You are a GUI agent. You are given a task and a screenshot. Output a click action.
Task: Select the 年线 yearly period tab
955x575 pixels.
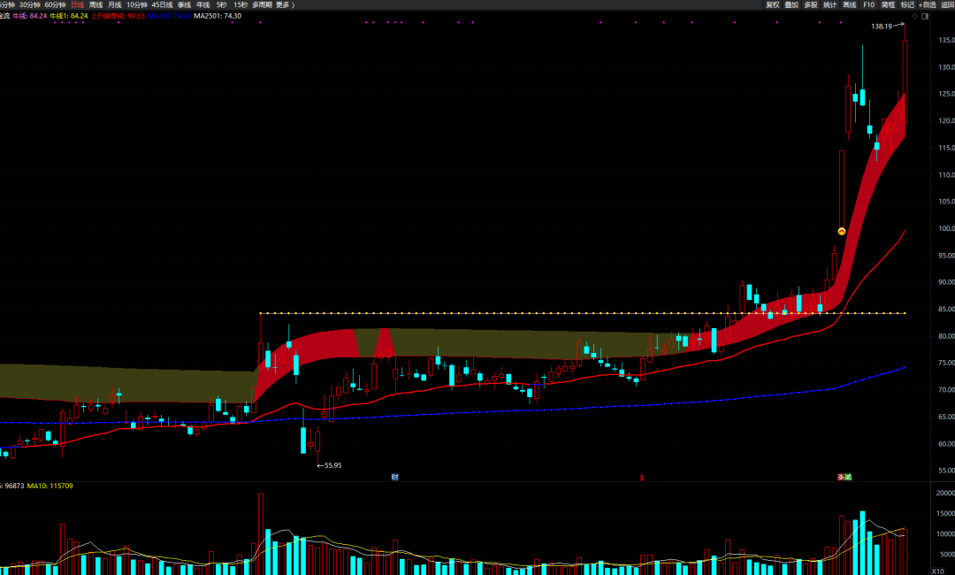(x=202, y=5)
